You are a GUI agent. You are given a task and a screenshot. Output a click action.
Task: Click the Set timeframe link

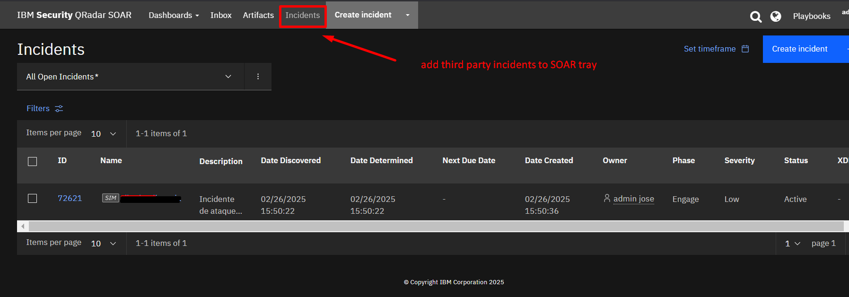tap(710, 49)
